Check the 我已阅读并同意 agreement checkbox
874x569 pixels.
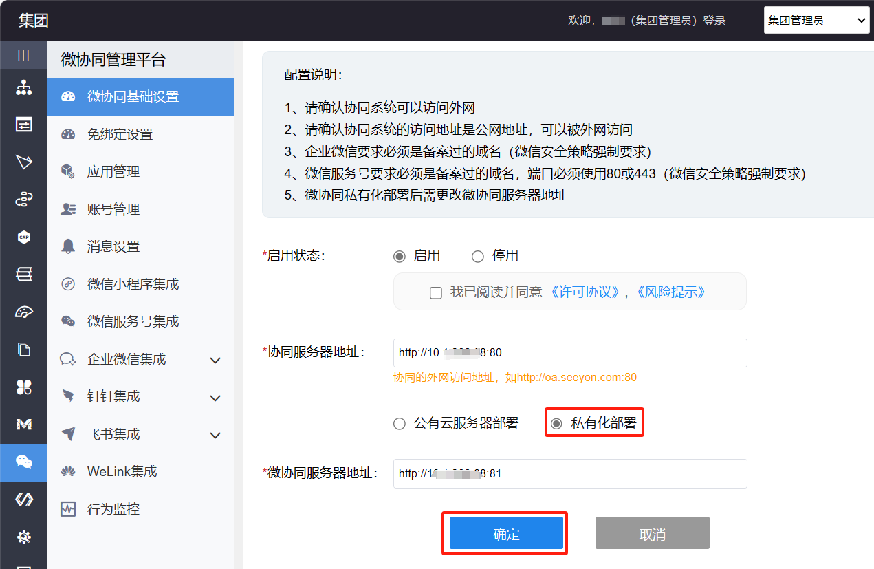(x=435, y=292)
